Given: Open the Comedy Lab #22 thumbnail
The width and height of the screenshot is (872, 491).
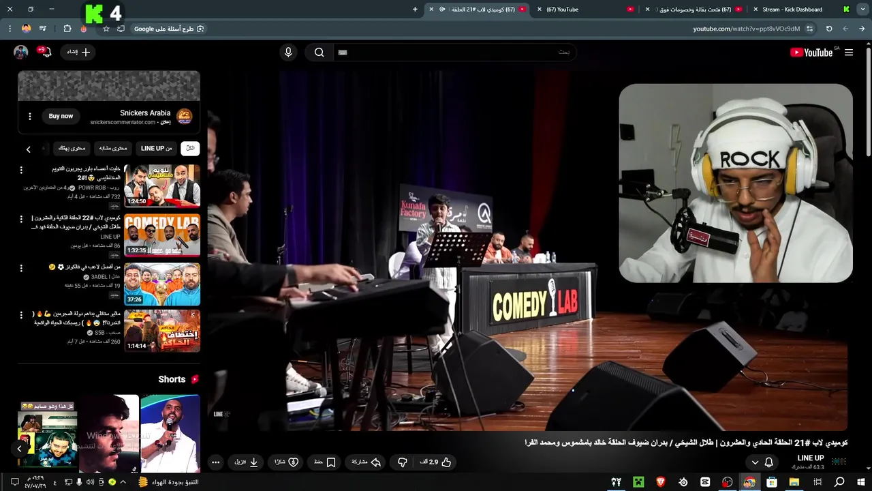Looking at the screenshot, I should tap(162, 235).
